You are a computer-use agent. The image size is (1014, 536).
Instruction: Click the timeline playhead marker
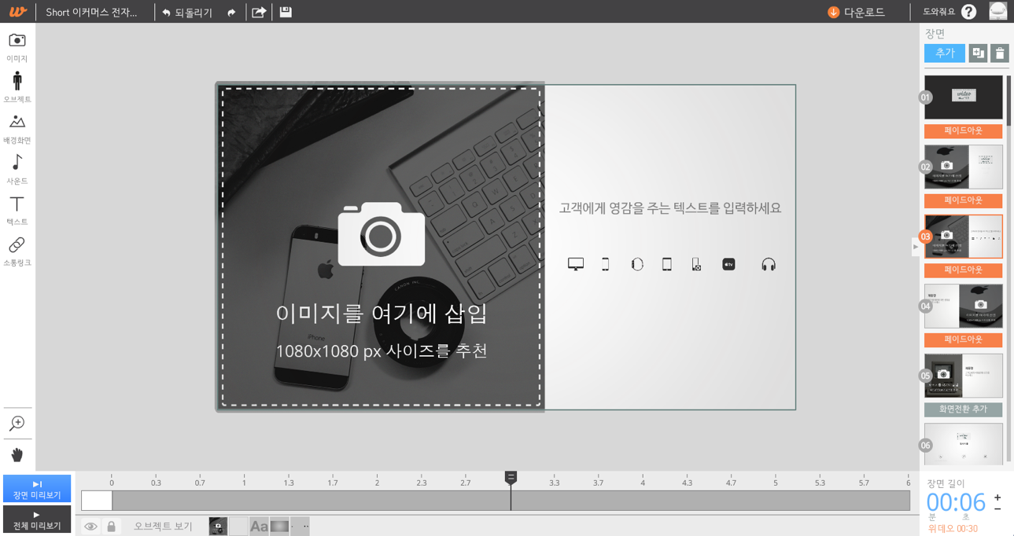pos(511,477)
